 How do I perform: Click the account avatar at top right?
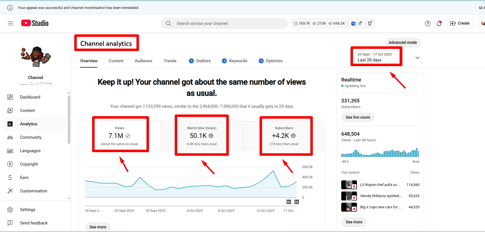[x=482, y=23]
